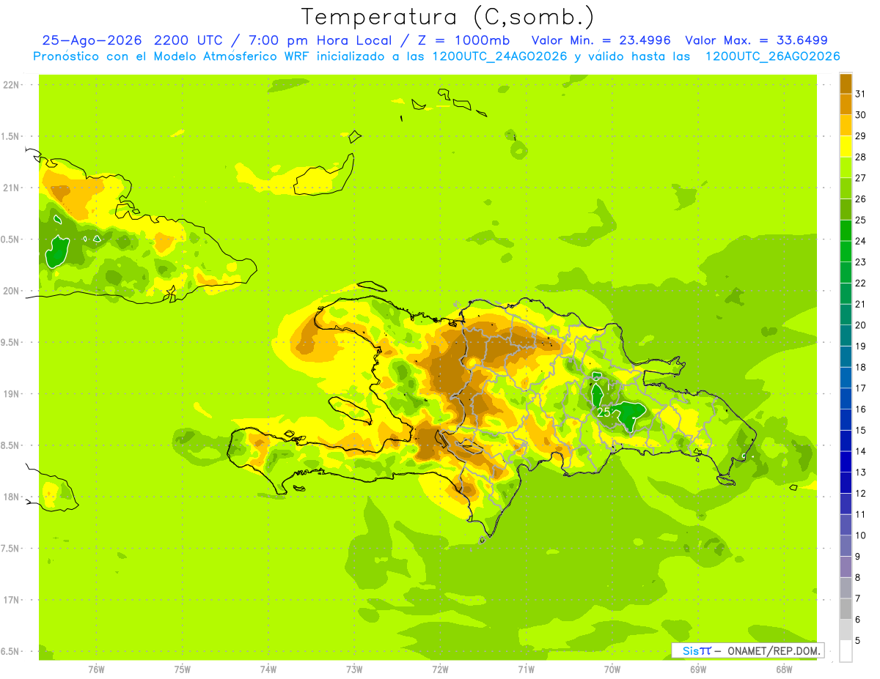Click the brown swatch above legend value 31
The height and width of the screenshot is (679, 880).
pyautogui.click(x=846, y=84)
